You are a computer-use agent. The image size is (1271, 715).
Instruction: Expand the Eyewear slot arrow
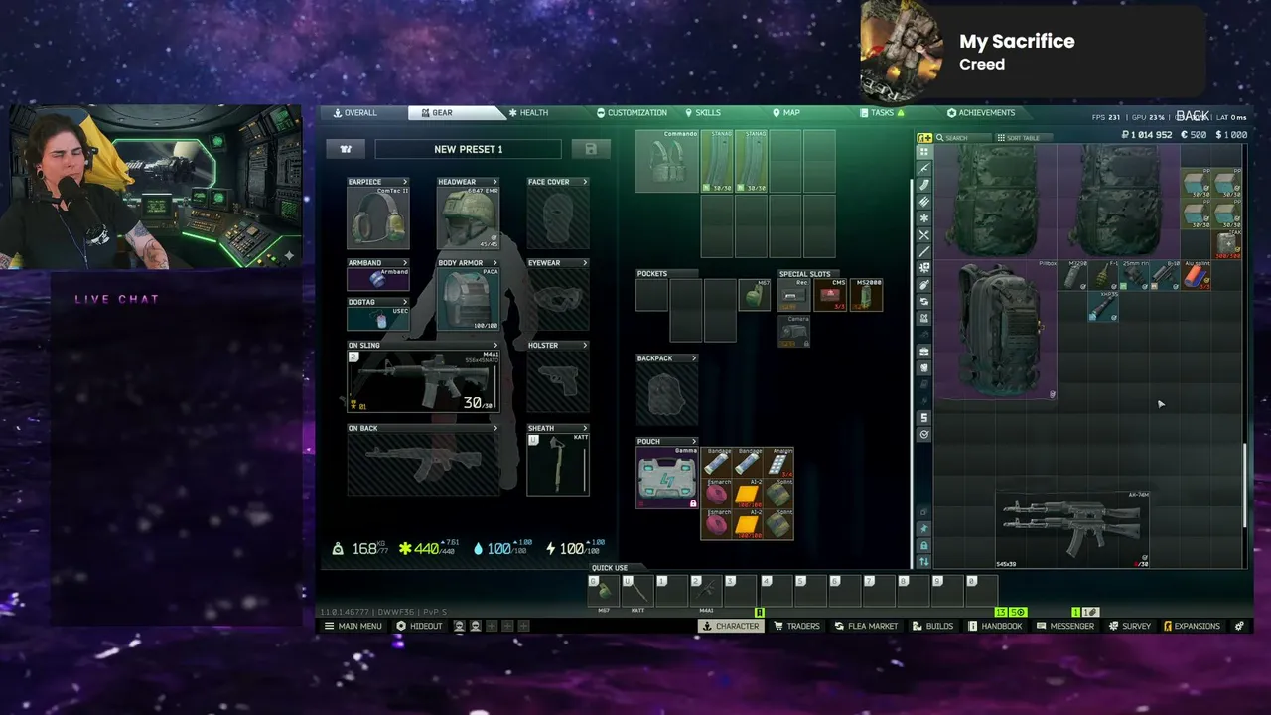[585, 263]
